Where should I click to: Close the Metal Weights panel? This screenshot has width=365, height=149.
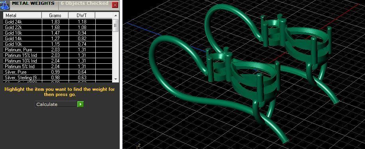(x=115, y=5)
